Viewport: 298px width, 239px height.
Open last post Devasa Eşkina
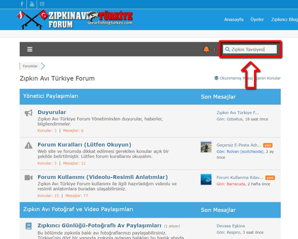[x=231, y=226]
